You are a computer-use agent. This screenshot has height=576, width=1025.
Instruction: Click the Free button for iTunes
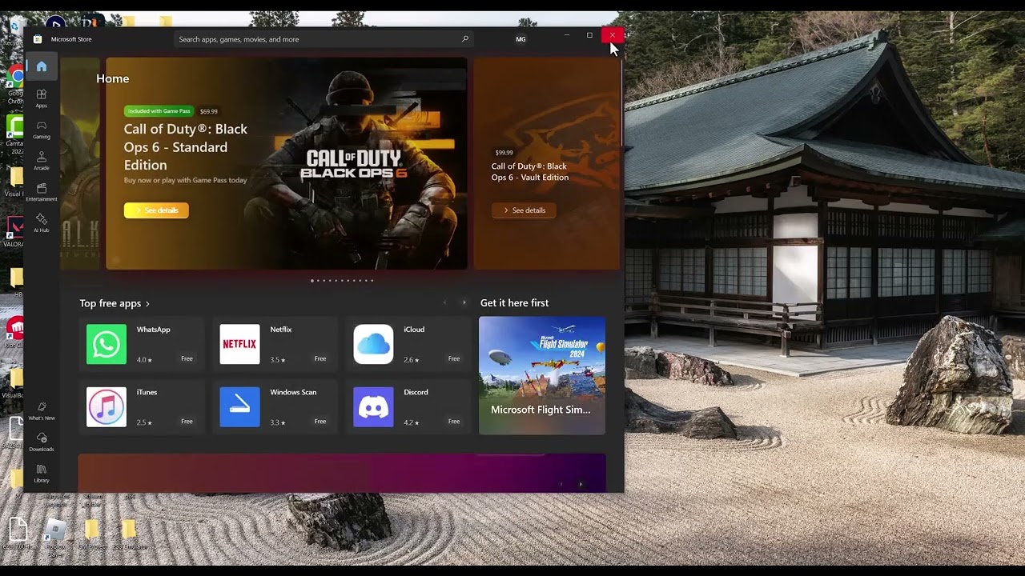pyautogui.click(x=187, y=422)
